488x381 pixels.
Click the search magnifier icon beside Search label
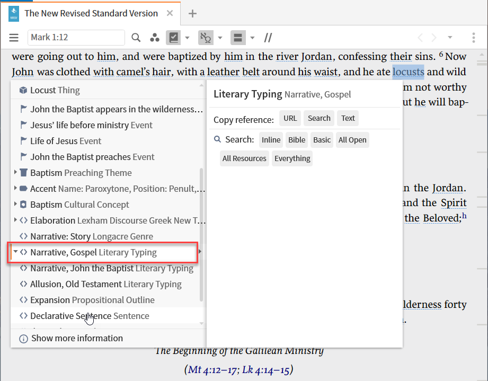218,139
